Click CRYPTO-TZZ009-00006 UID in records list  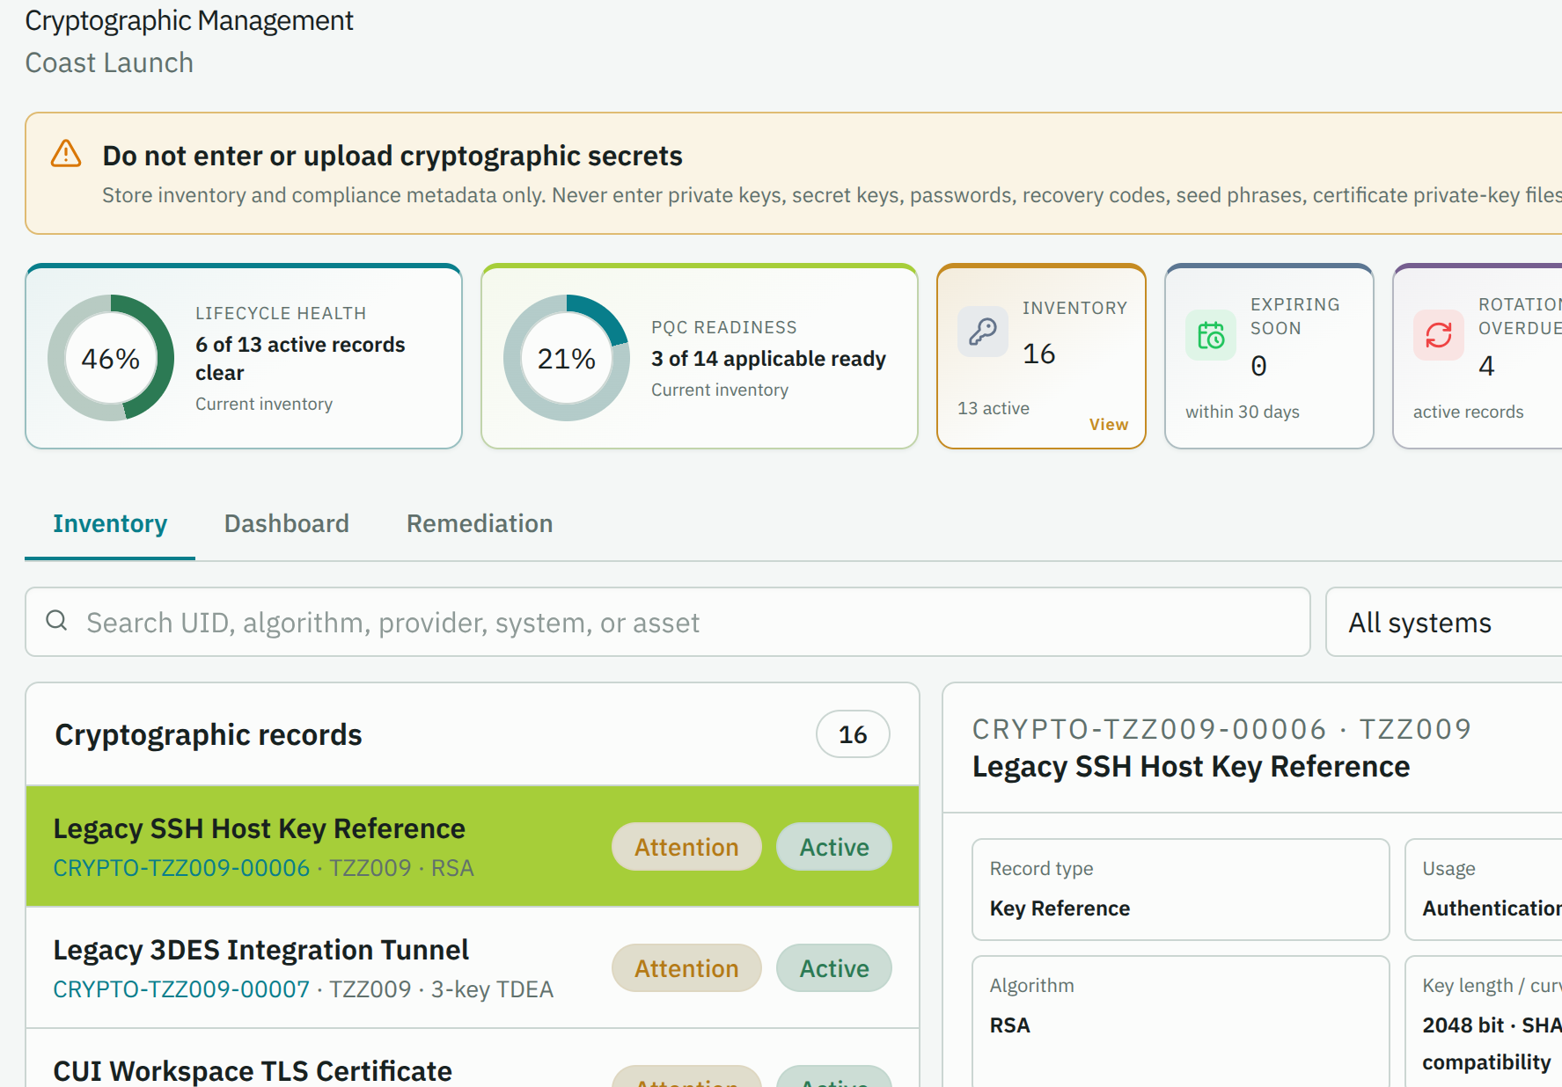[181, 868]
